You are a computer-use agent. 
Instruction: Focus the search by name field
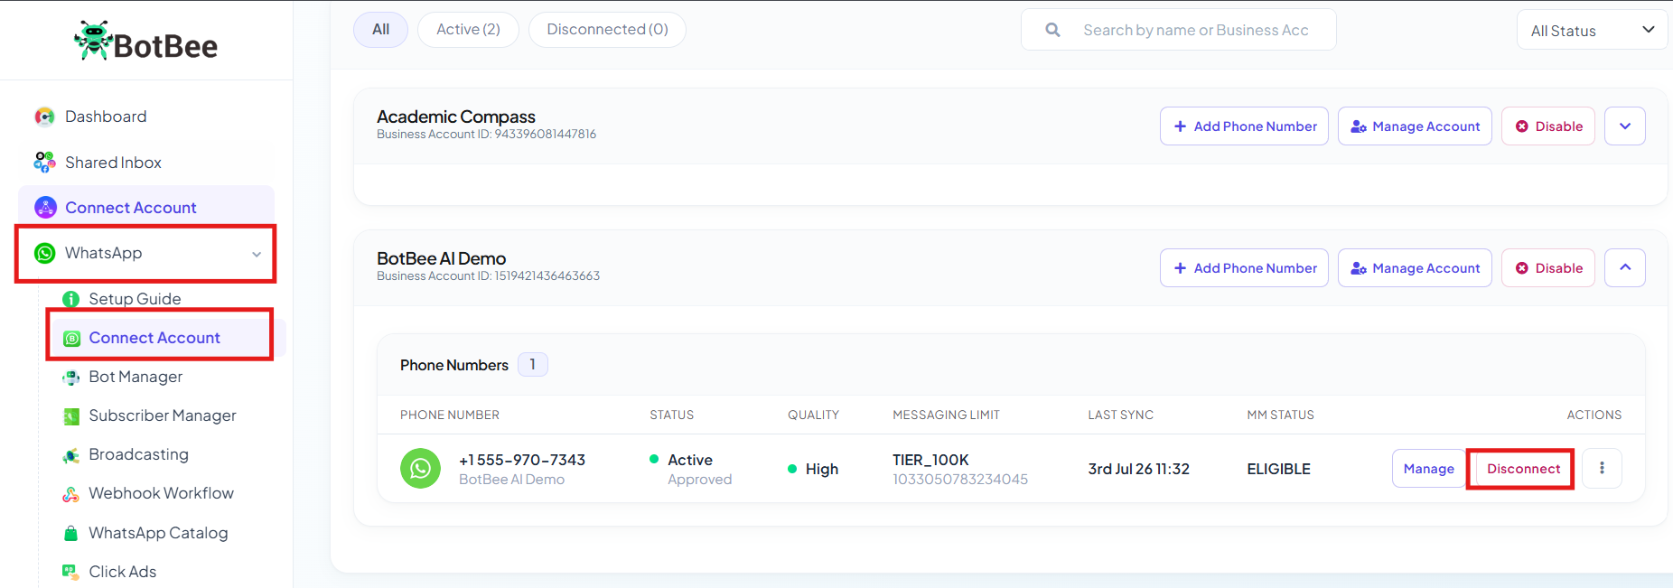pyautogui.click(x=1179, y=30)
